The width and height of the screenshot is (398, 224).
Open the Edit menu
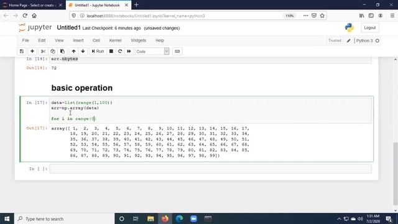point(42,40)
